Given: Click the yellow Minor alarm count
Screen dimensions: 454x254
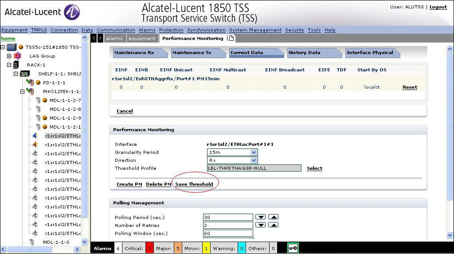Looking at the screenshot, I should (x=206, y=248).
